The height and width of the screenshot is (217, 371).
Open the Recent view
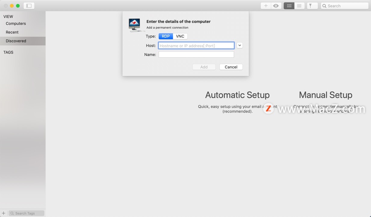(12, 32)
